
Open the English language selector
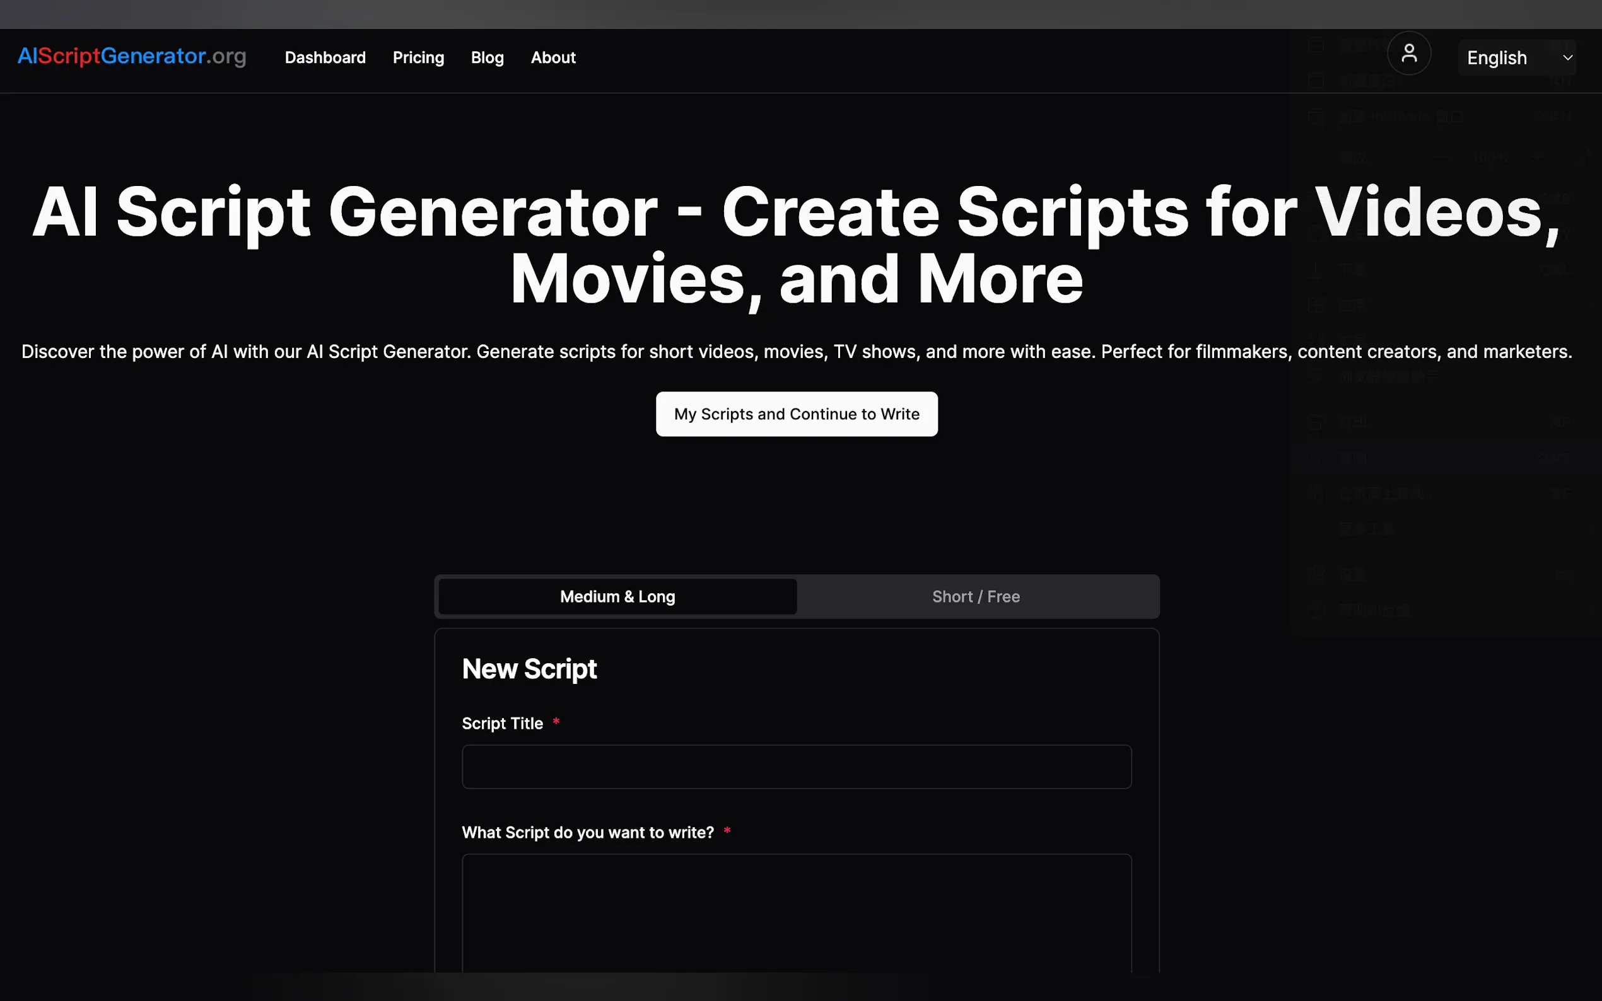1498,57
